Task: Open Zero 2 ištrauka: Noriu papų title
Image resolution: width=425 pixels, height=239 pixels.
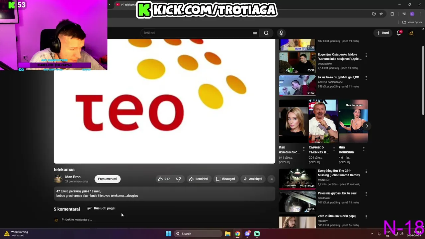Action: tap(336, 216)
